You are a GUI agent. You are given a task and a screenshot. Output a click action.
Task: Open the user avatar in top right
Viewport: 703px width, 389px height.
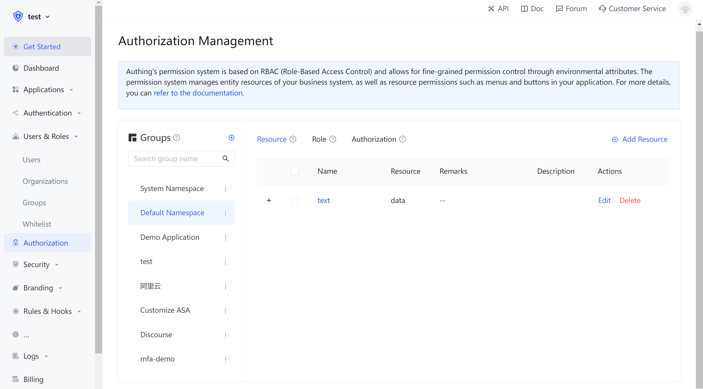[685, 9]
